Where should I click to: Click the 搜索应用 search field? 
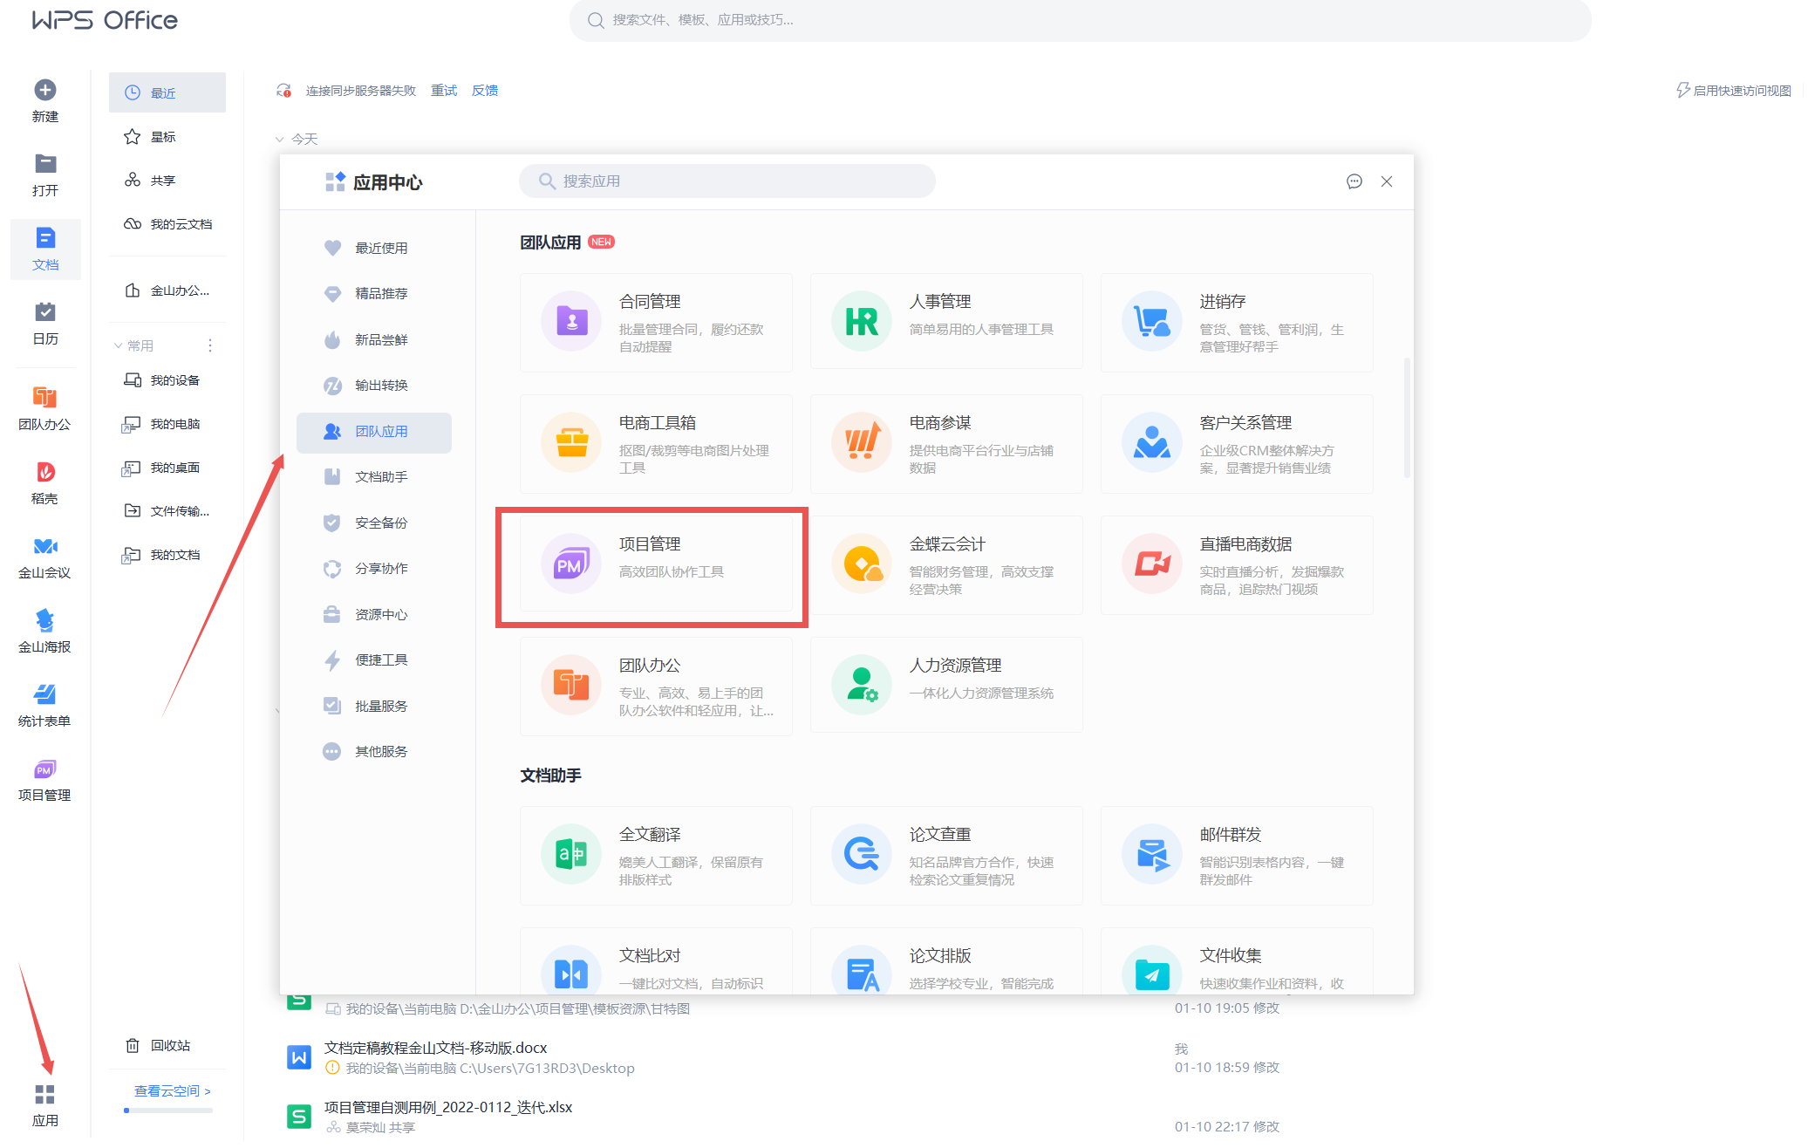[727, 181]
